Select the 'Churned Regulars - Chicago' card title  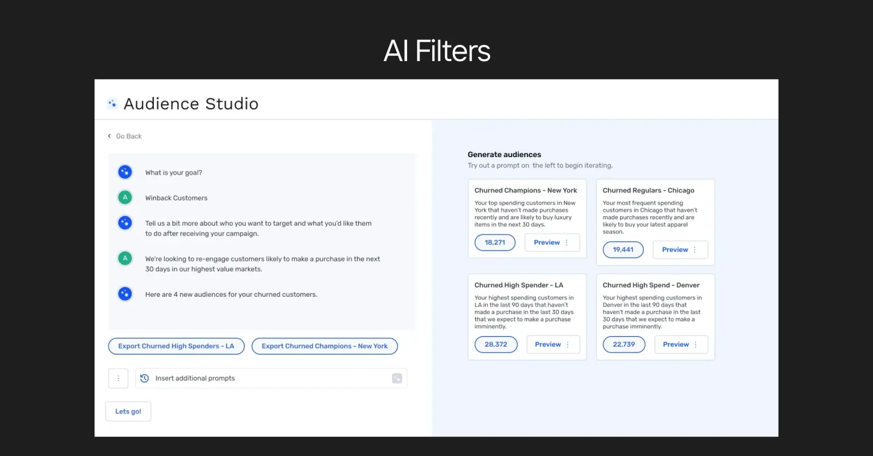(x=648, y=190)
